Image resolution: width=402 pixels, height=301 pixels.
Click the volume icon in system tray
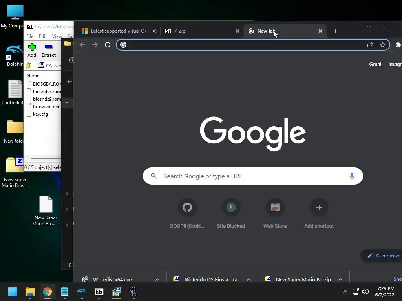pos(365,292)
